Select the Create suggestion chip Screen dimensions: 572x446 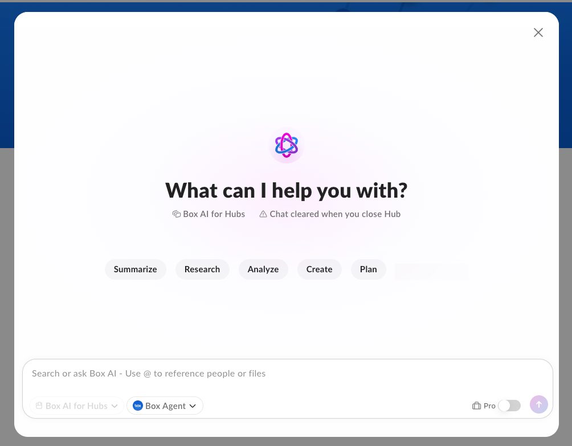click(319, 269)
